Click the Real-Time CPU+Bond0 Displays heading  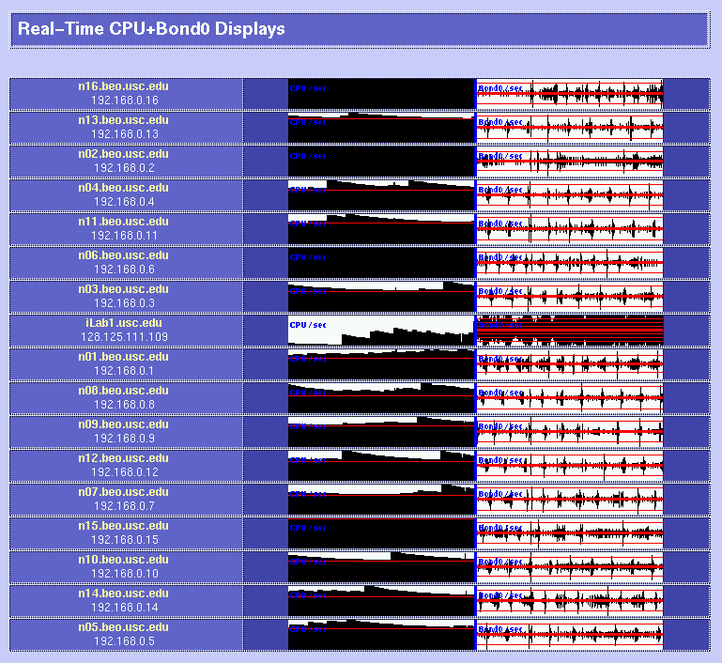[x=151, y=29]
